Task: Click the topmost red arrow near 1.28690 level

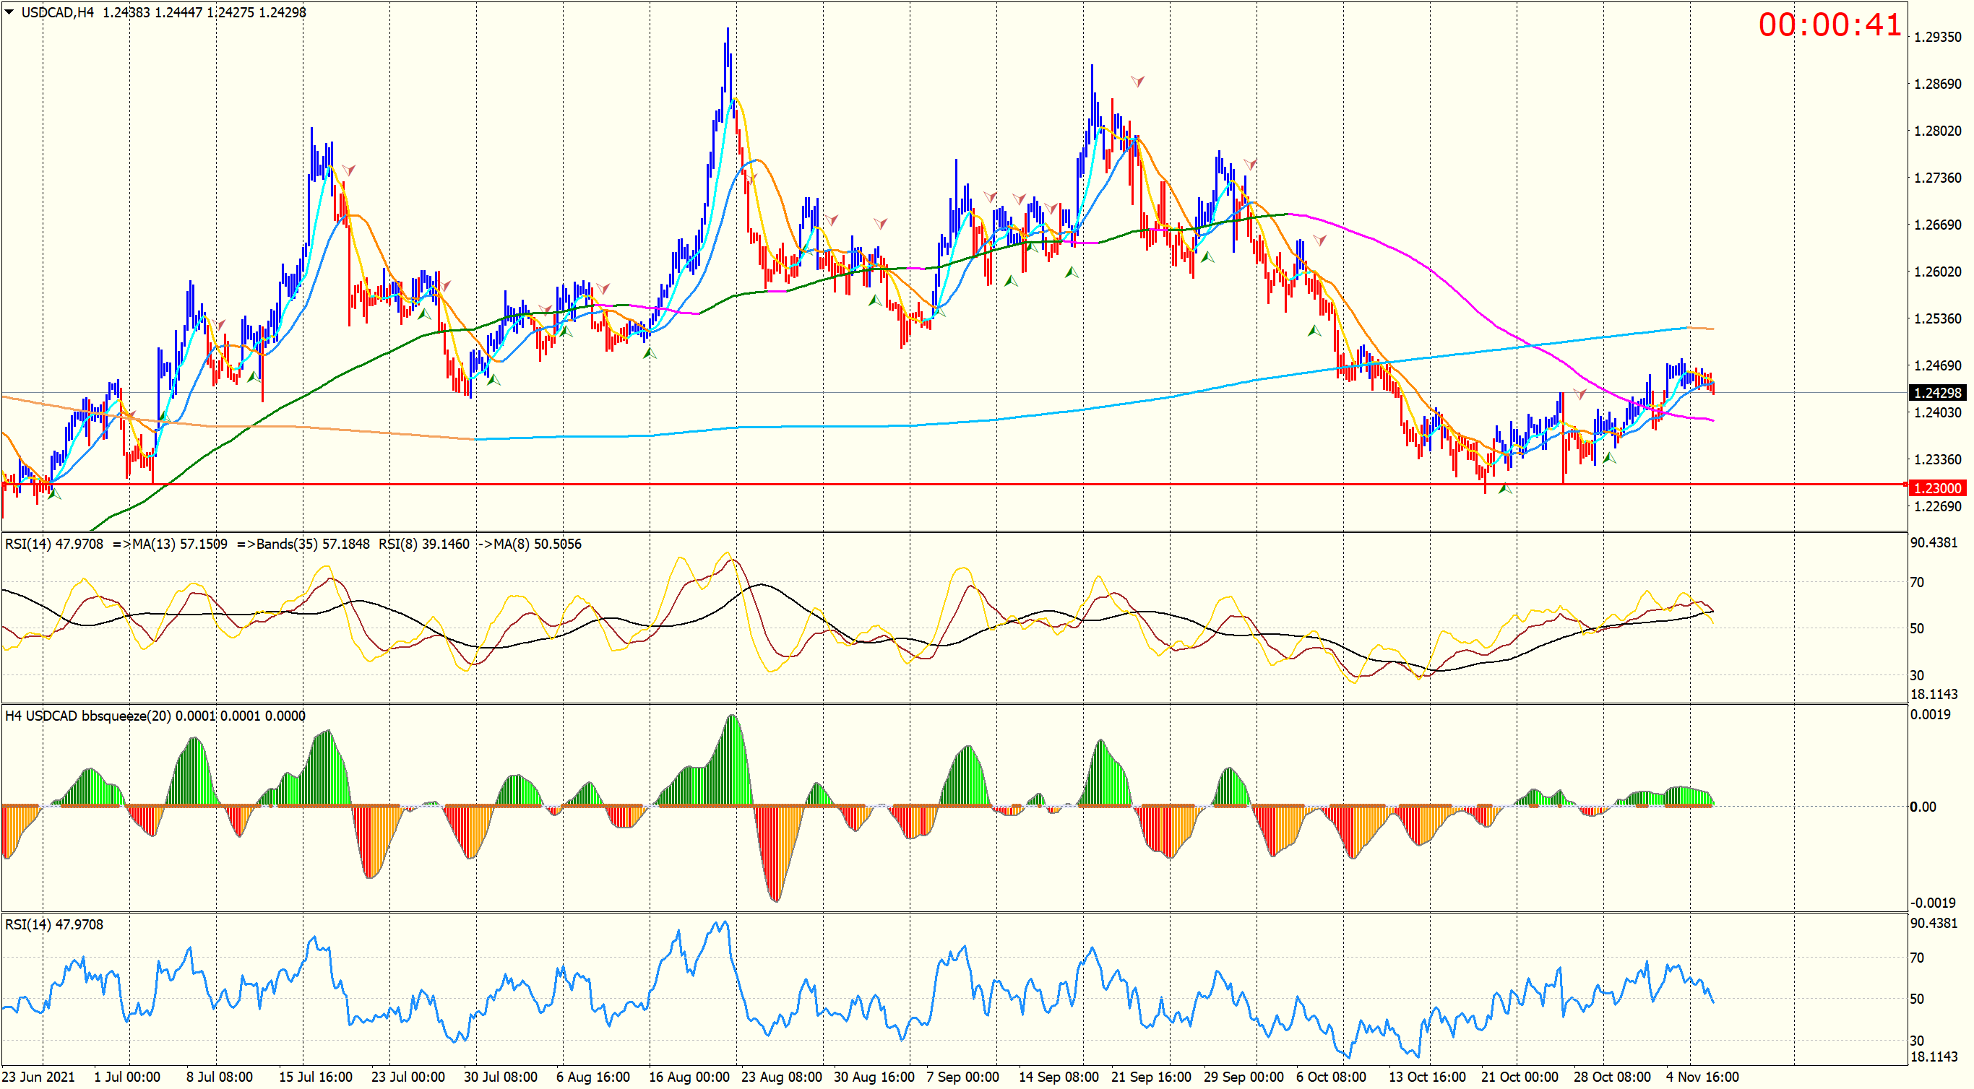Action: click(1138, 80)
